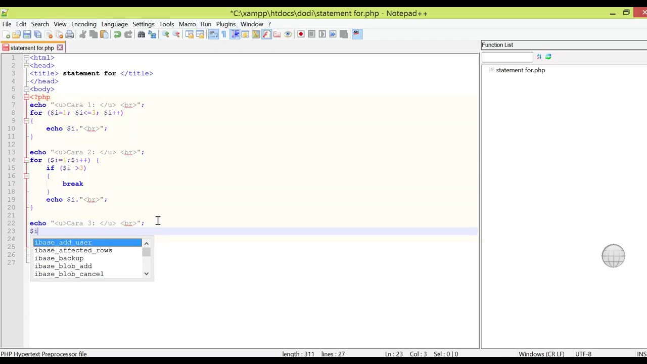Toggle the Function List panel button
The height and width of the screenshot is (364, 647).
pyautogui.click(x=266, y=34)
